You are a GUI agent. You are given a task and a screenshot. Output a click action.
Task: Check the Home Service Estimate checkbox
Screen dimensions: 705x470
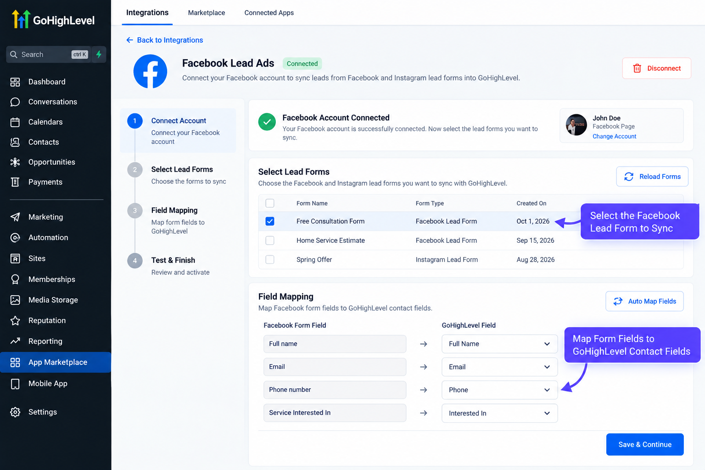point(270,241)
